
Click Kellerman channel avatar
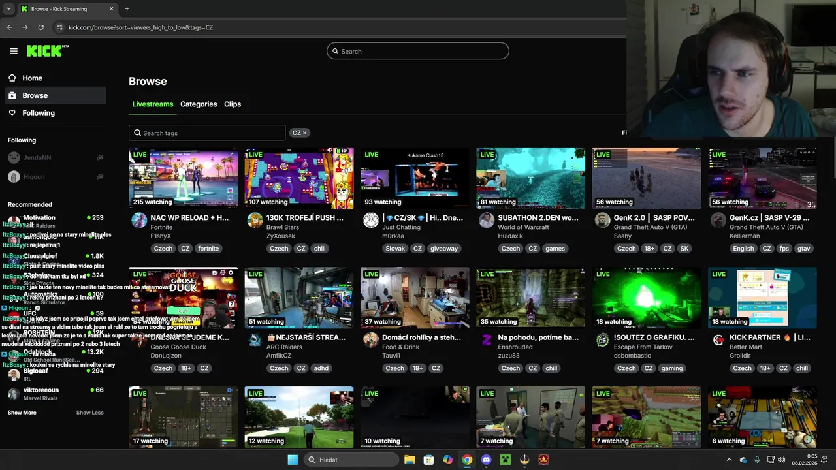pos(718,220)
